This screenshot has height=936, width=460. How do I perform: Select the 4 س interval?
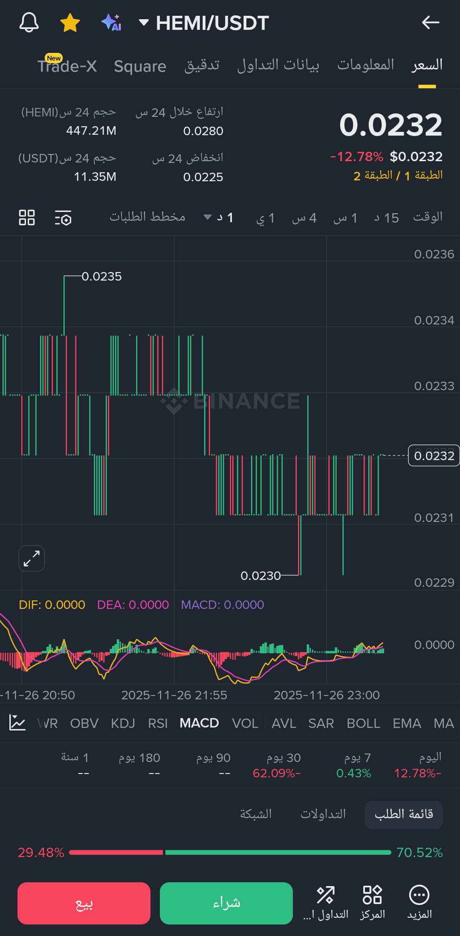tap(304, 218)
